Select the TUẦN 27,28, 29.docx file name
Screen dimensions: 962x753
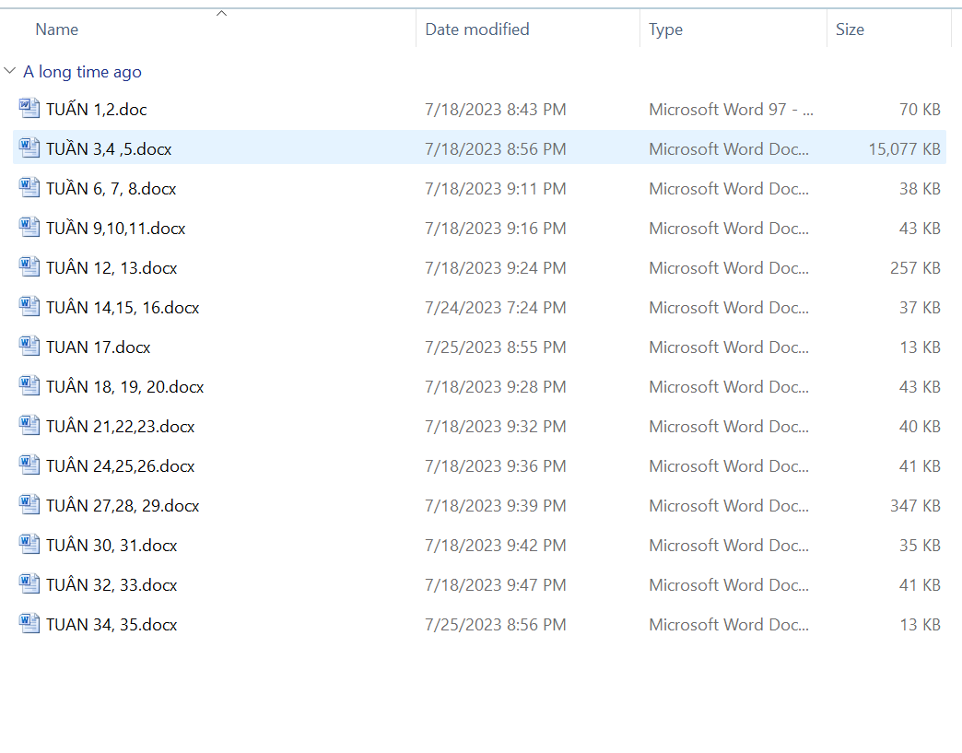(x=123, y=505)
